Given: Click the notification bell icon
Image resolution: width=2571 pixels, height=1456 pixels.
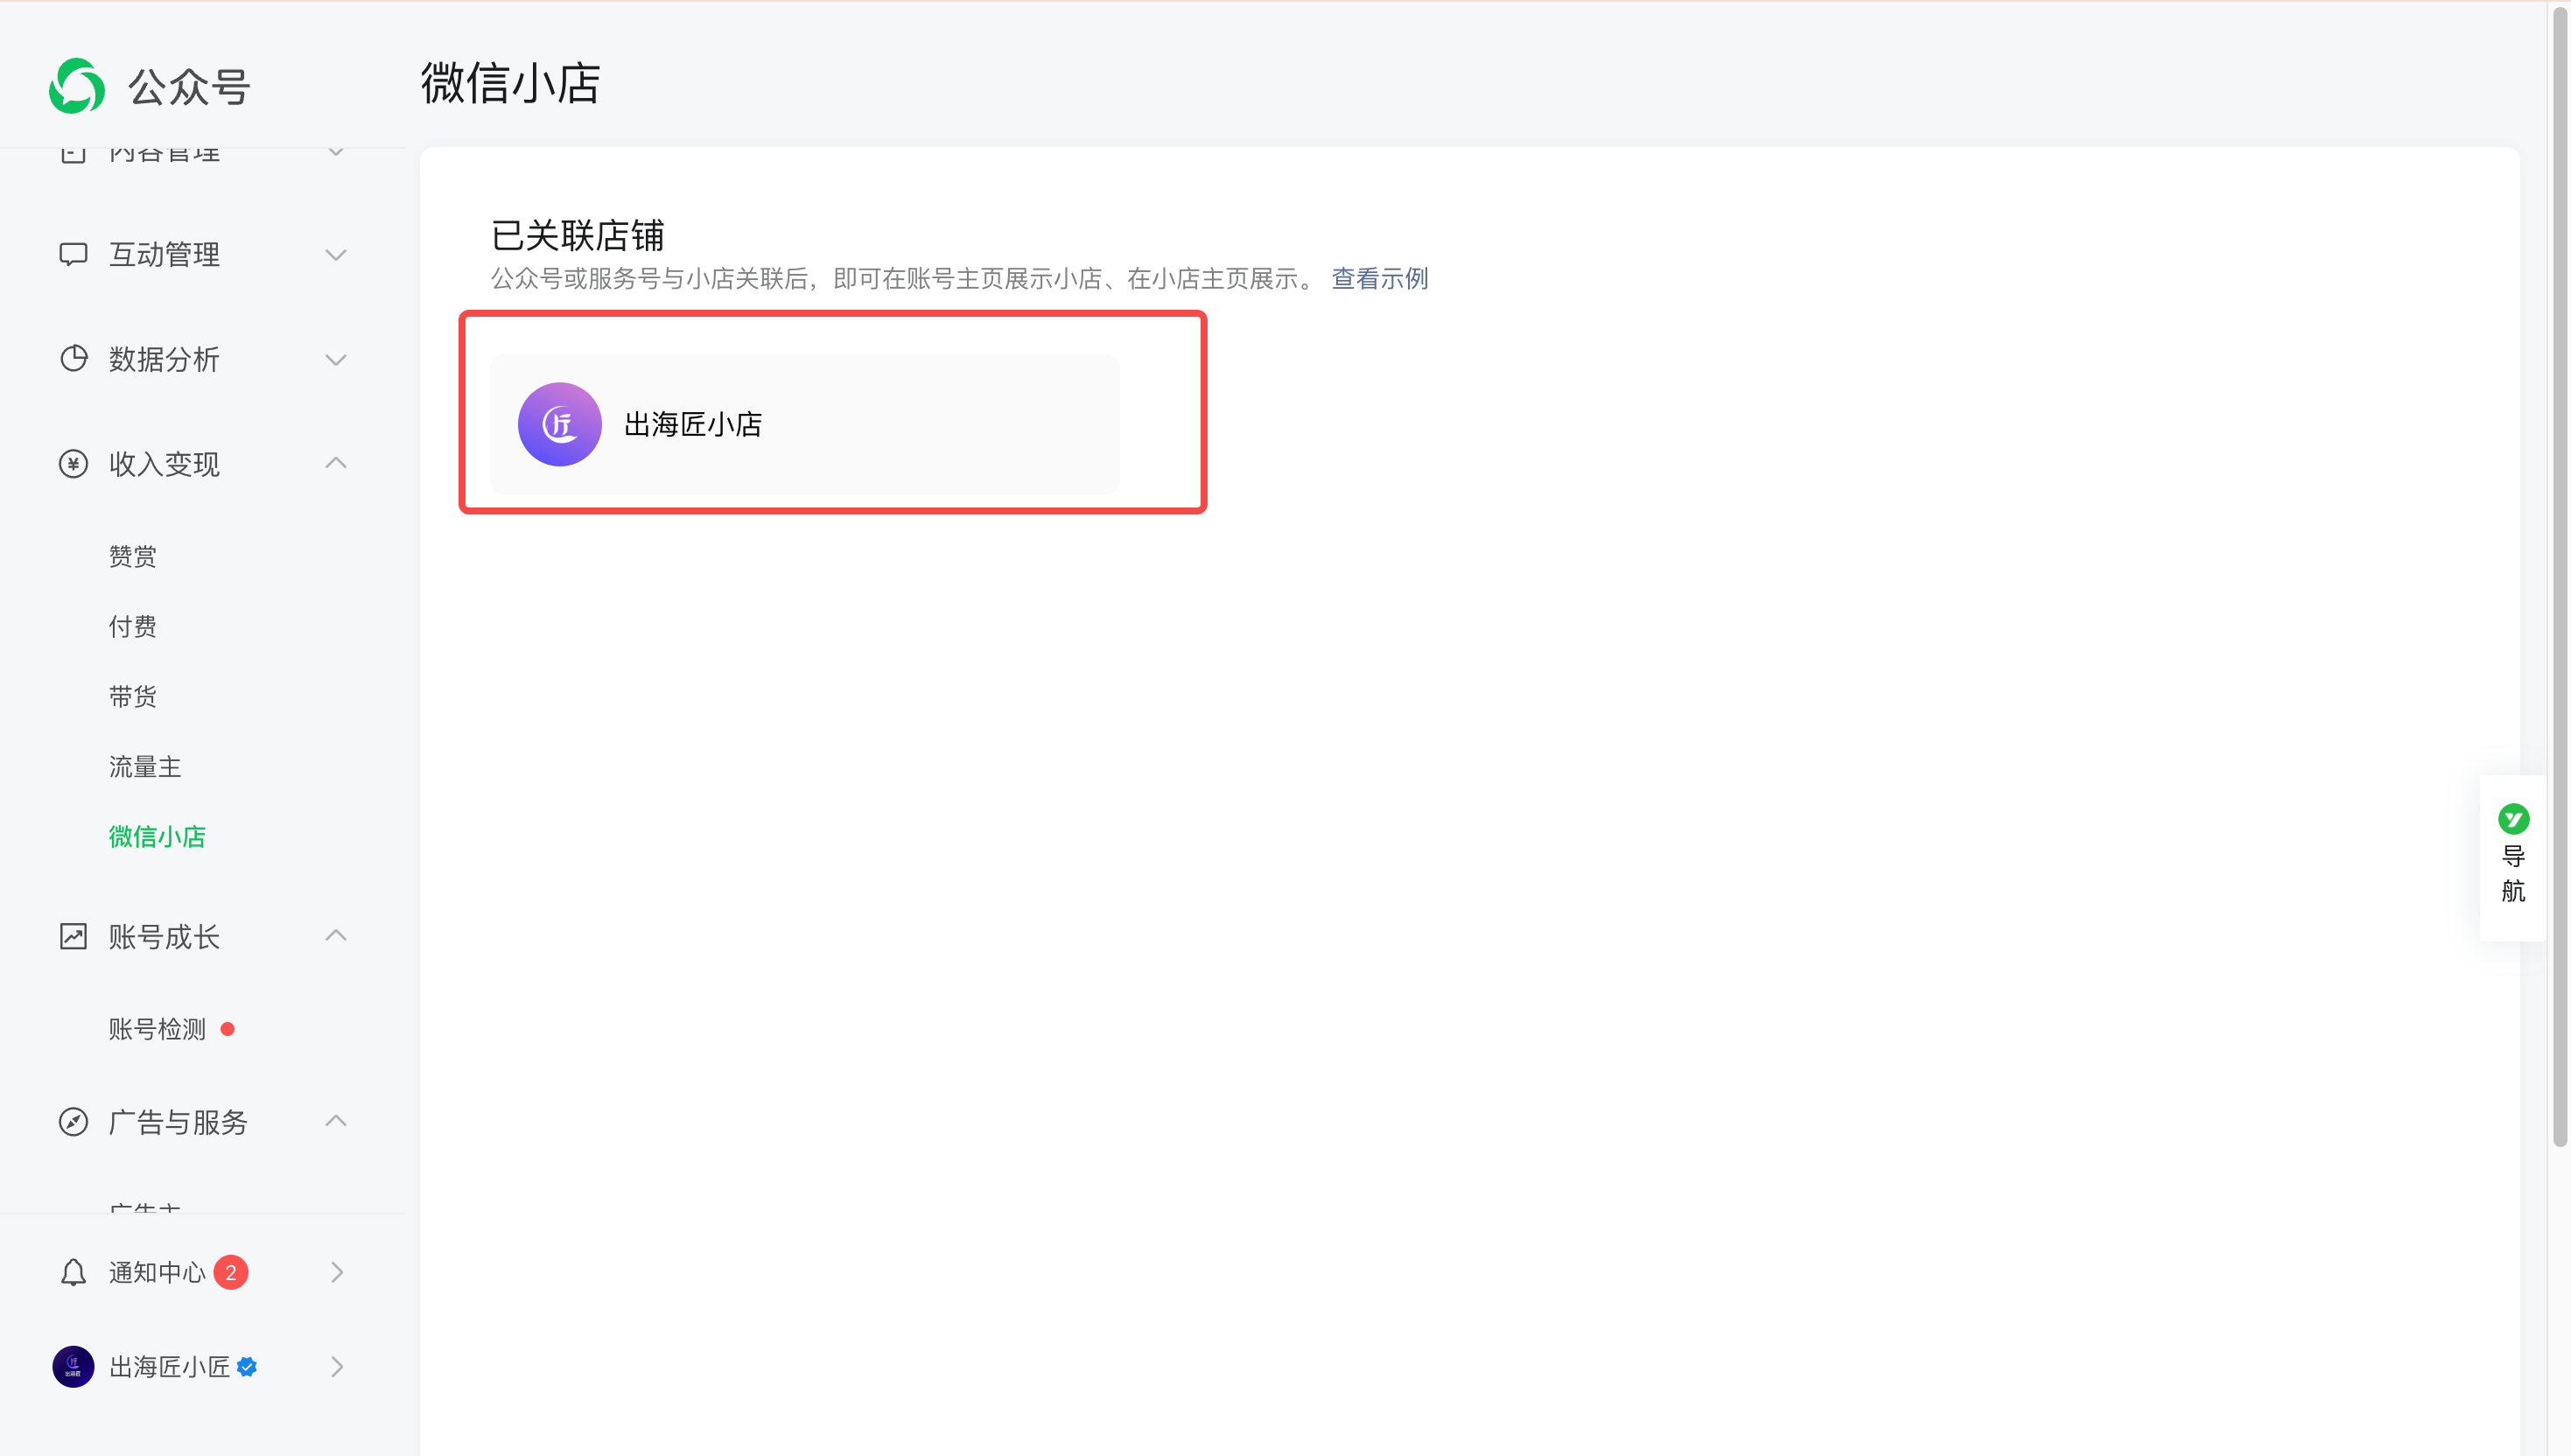Looking at the screenshot, I should click(73, 1272).
